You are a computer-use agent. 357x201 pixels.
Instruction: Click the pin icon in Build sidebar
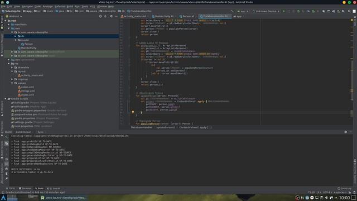click(x=6, y=179)
